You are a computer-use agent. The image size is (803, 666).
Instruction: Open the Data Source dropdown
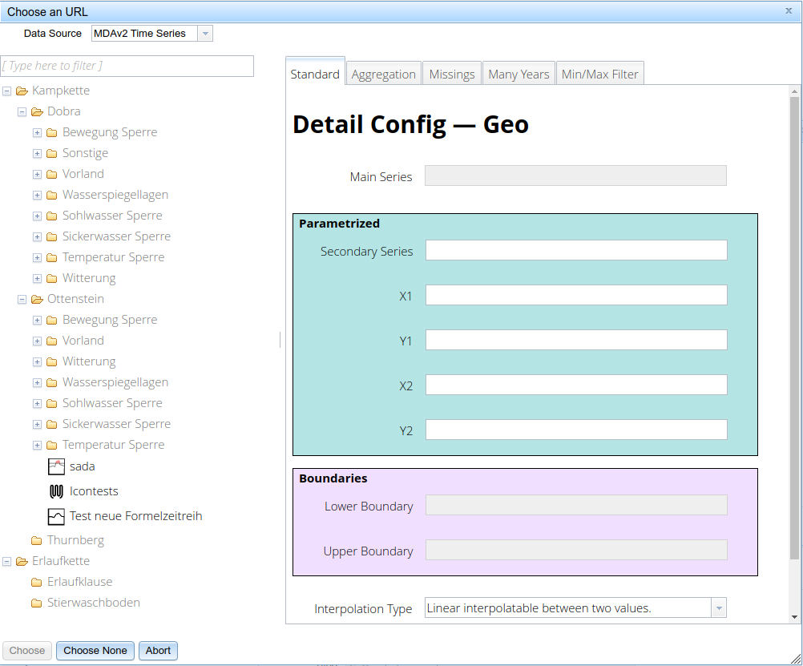tap(205, 33)
